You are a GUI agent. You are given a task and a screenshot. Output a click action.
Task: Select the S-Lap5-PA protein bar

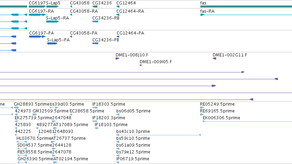click(52, 43)
